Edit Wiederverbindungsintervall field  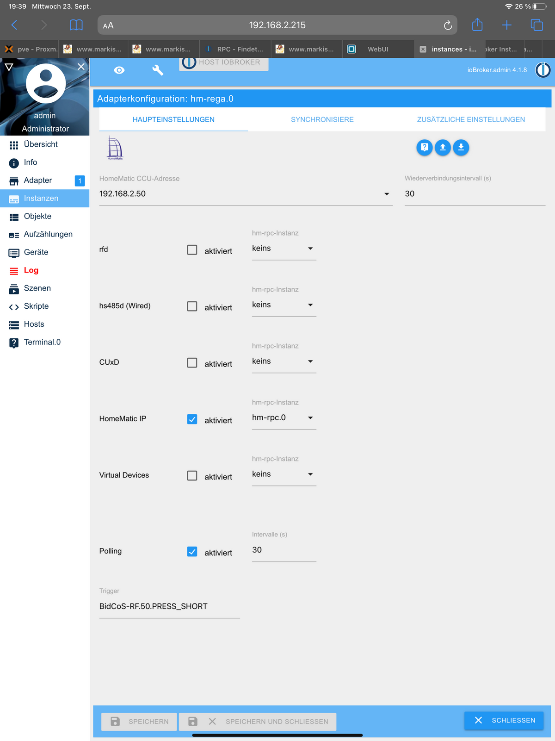point(475,194)
